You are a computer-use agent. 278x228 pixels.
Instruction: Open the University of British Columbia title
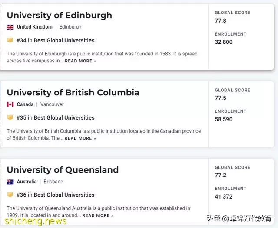73,92
